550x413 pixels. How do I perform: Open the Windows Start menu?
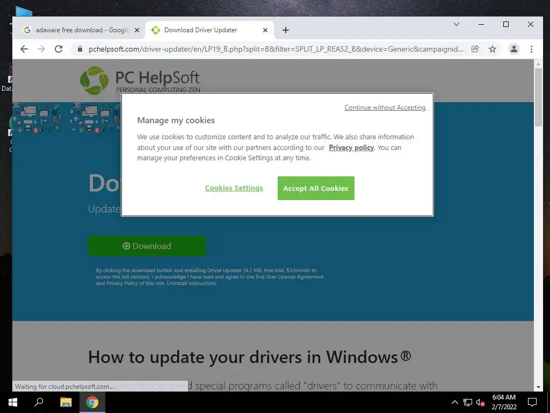(13, 402)
